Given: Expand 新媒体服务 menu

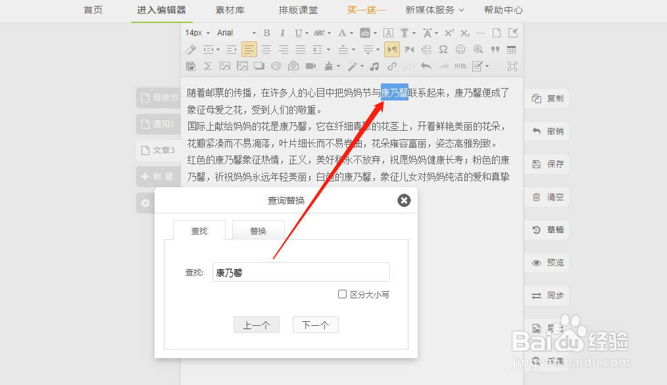Looking at the screenshot, I should (x=434, y=10).
